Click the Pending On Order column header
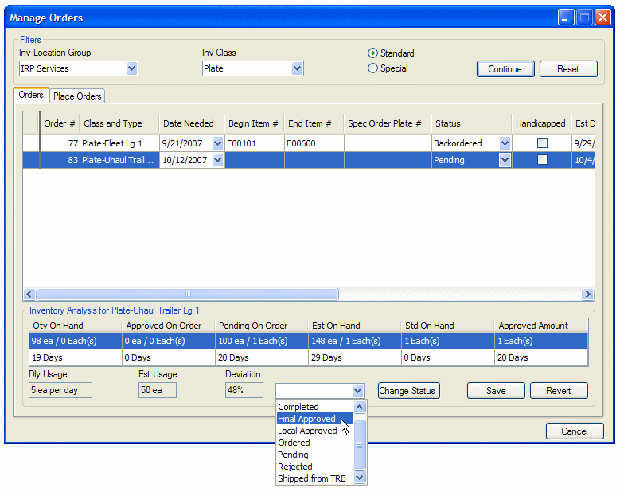Screen dimensions: 620x492 pos(261,326)
